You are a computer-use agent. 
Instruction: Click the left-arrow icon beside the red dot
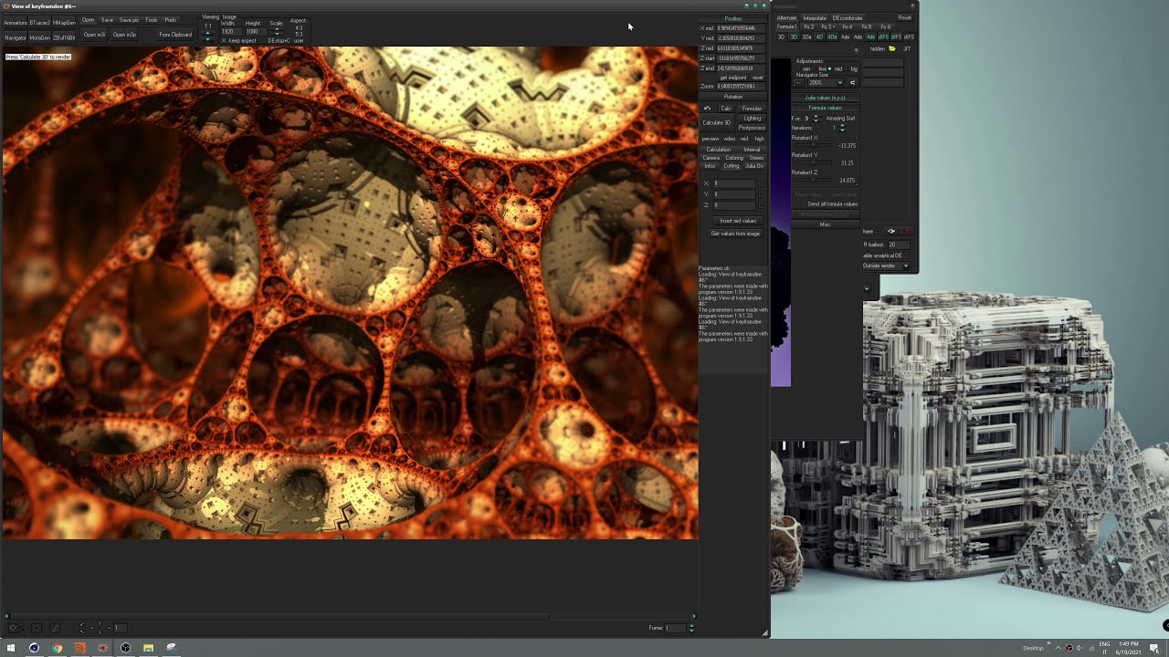891,231
